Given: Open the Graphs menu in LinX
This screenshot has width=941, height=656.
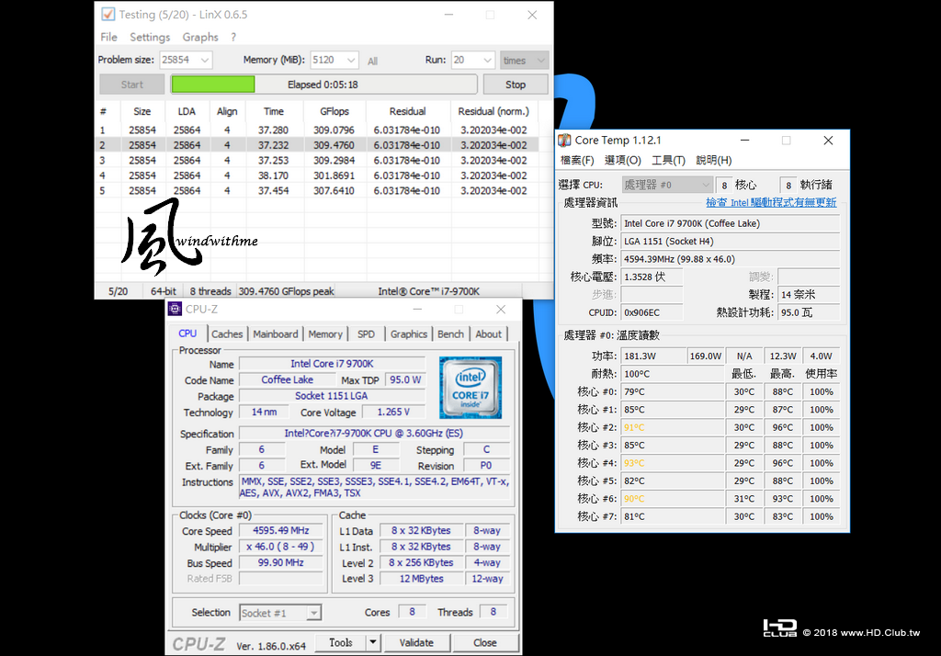Looking at the screenshot, I should (x=200, y=38).
